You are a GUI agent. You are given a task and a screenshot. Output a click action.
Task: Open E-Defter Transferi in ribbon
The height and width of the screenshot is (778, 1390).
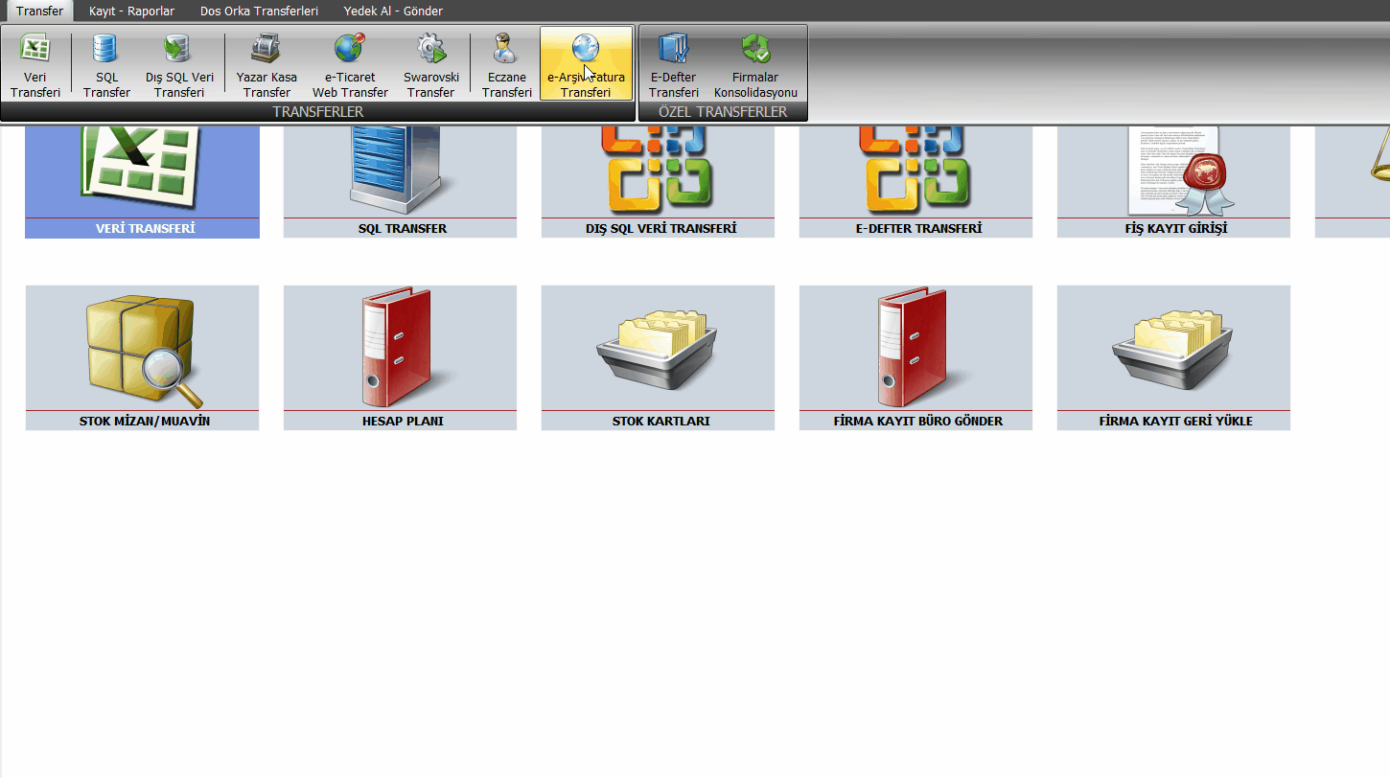coord(673,64)
